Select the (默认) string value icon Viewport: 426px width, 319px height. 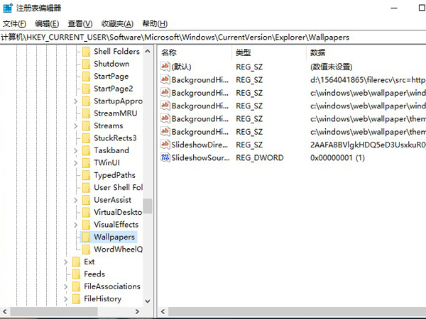[165, 66]
